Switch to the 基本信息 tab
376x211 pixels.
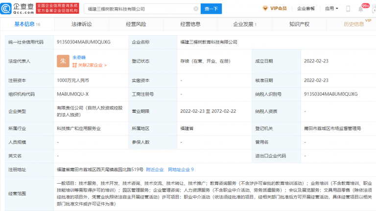pos(27,24)
